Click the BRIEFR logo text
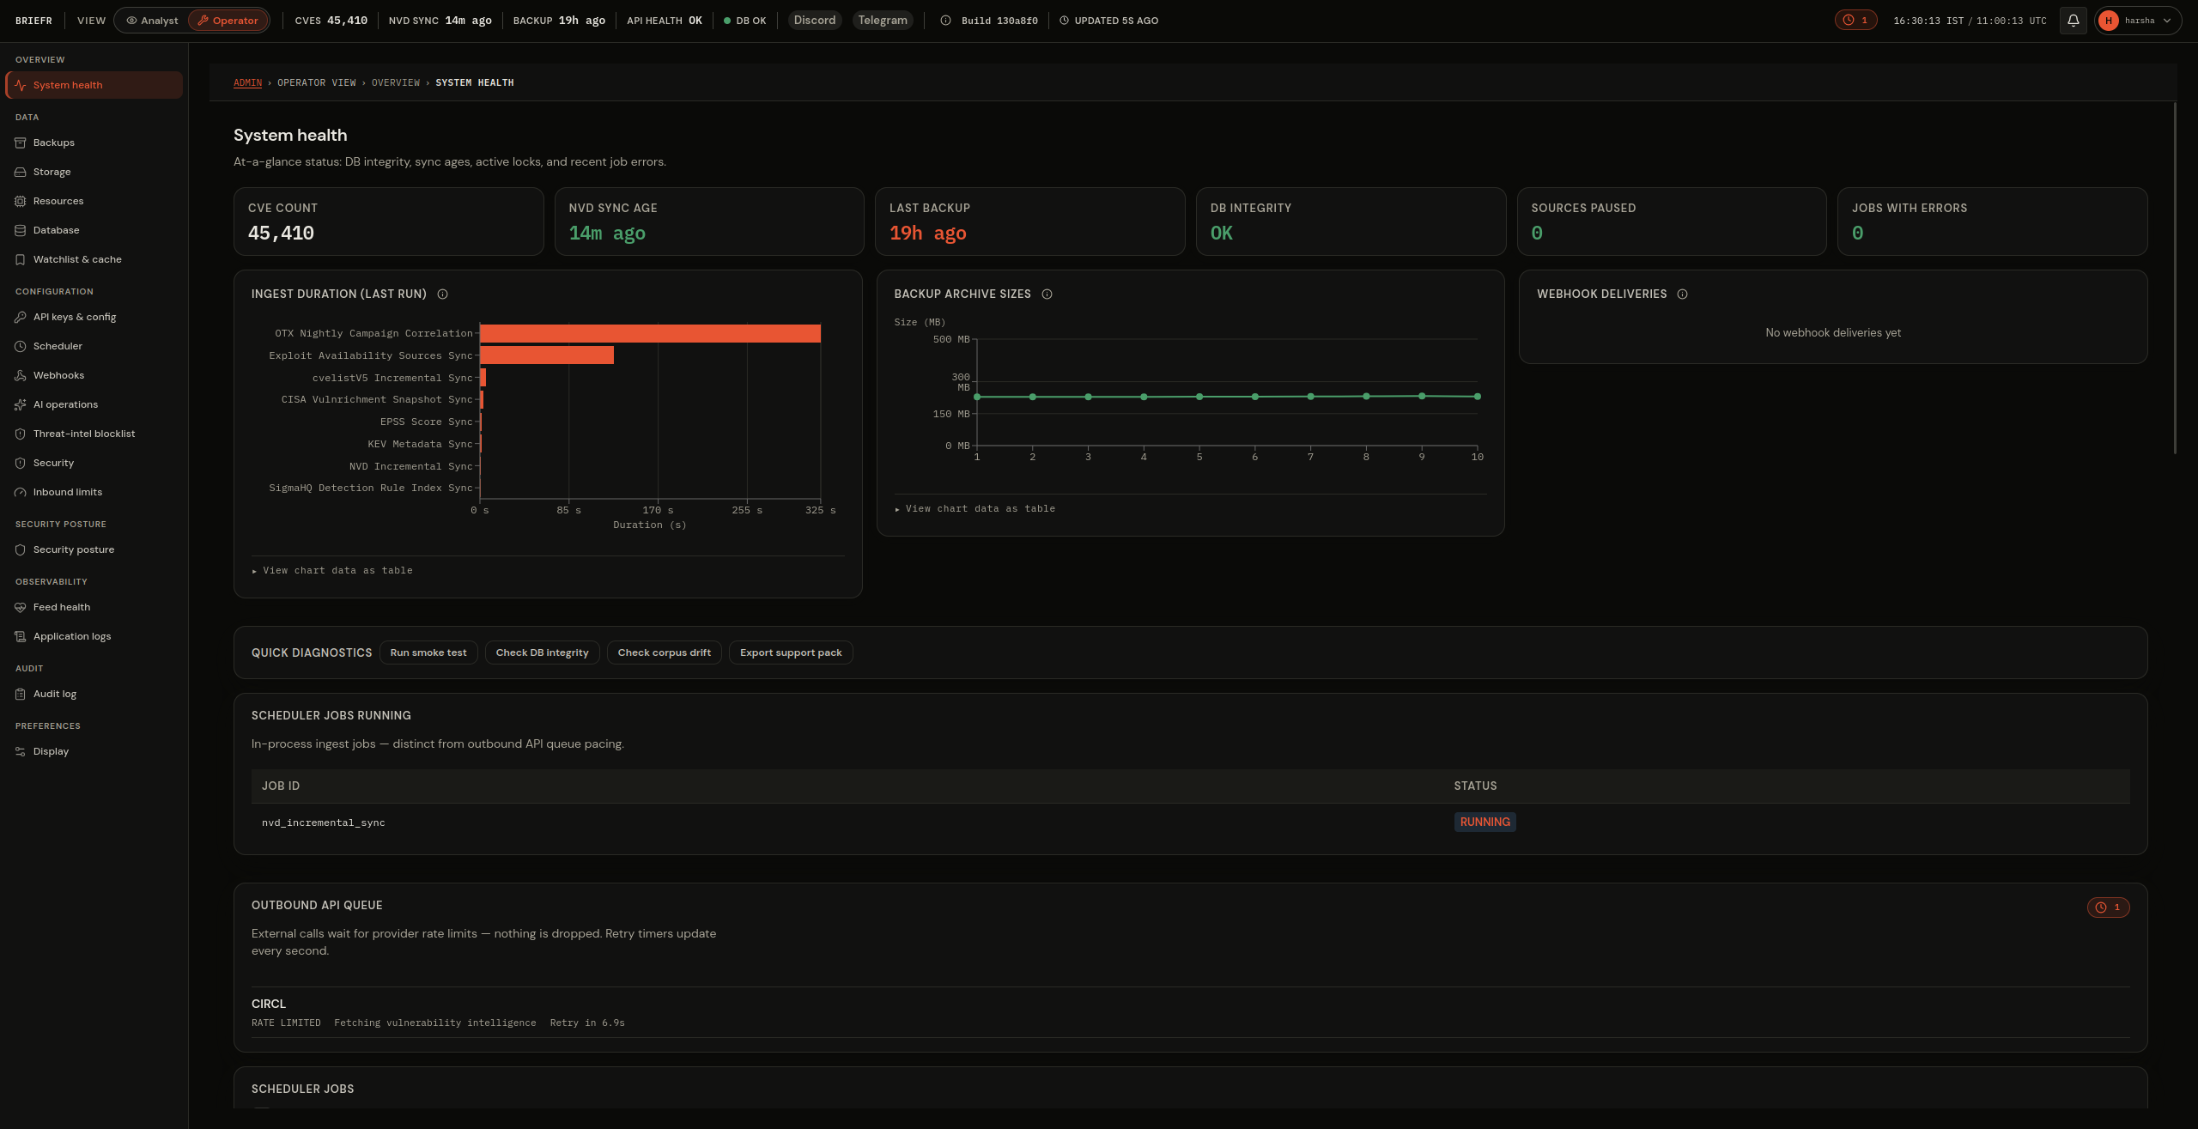 (33, 21)
